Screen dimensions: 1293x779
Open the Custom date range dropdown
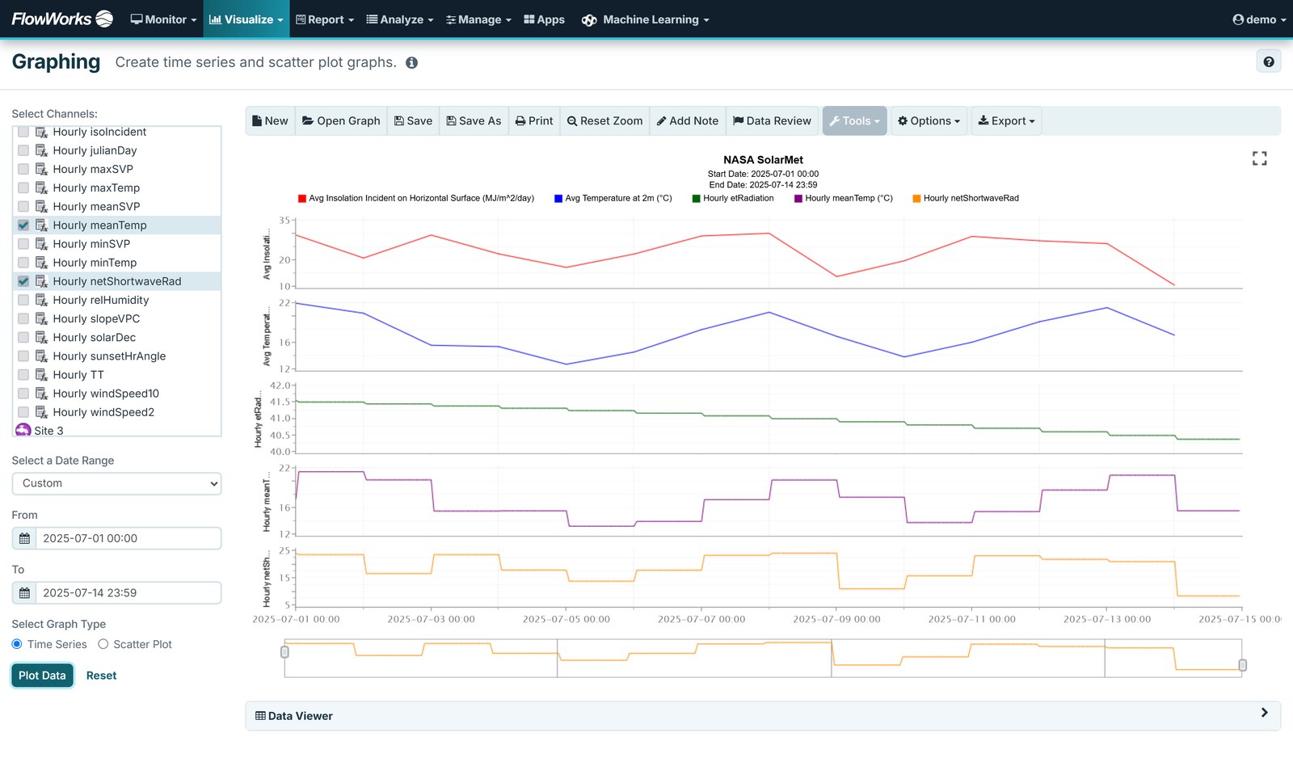(116, 483)
